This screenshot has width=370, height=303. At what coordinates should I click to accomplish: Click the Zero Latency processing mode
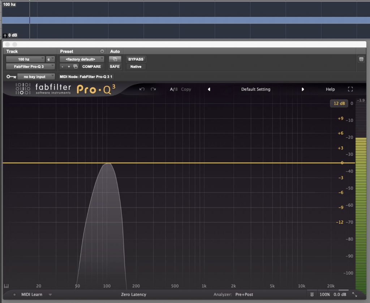pos(134,295)
